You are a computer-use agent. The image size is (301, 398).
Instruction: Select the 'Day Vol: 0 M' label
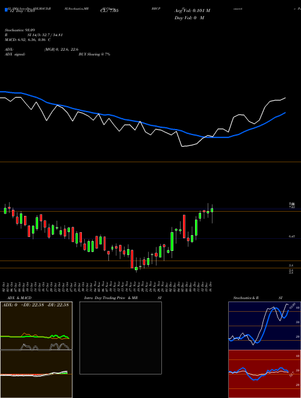(189, 18)
